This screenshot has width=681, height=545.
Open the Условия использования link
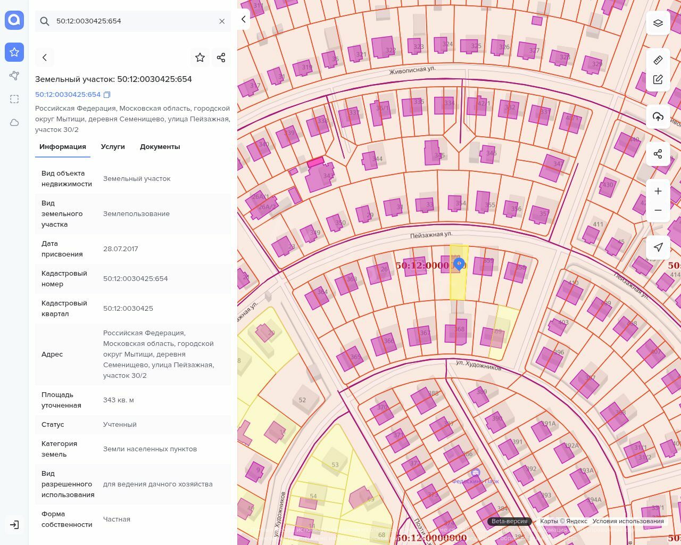coord(628,521)
